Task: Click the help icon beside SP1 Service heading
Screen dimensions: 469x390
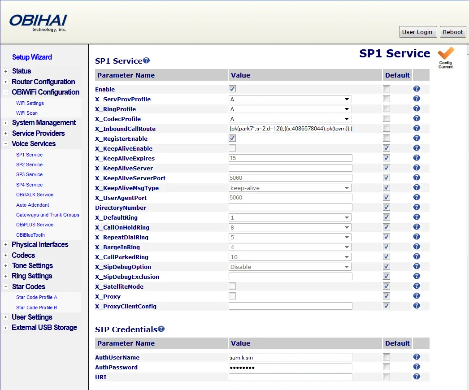Action: tap(146, 61)
